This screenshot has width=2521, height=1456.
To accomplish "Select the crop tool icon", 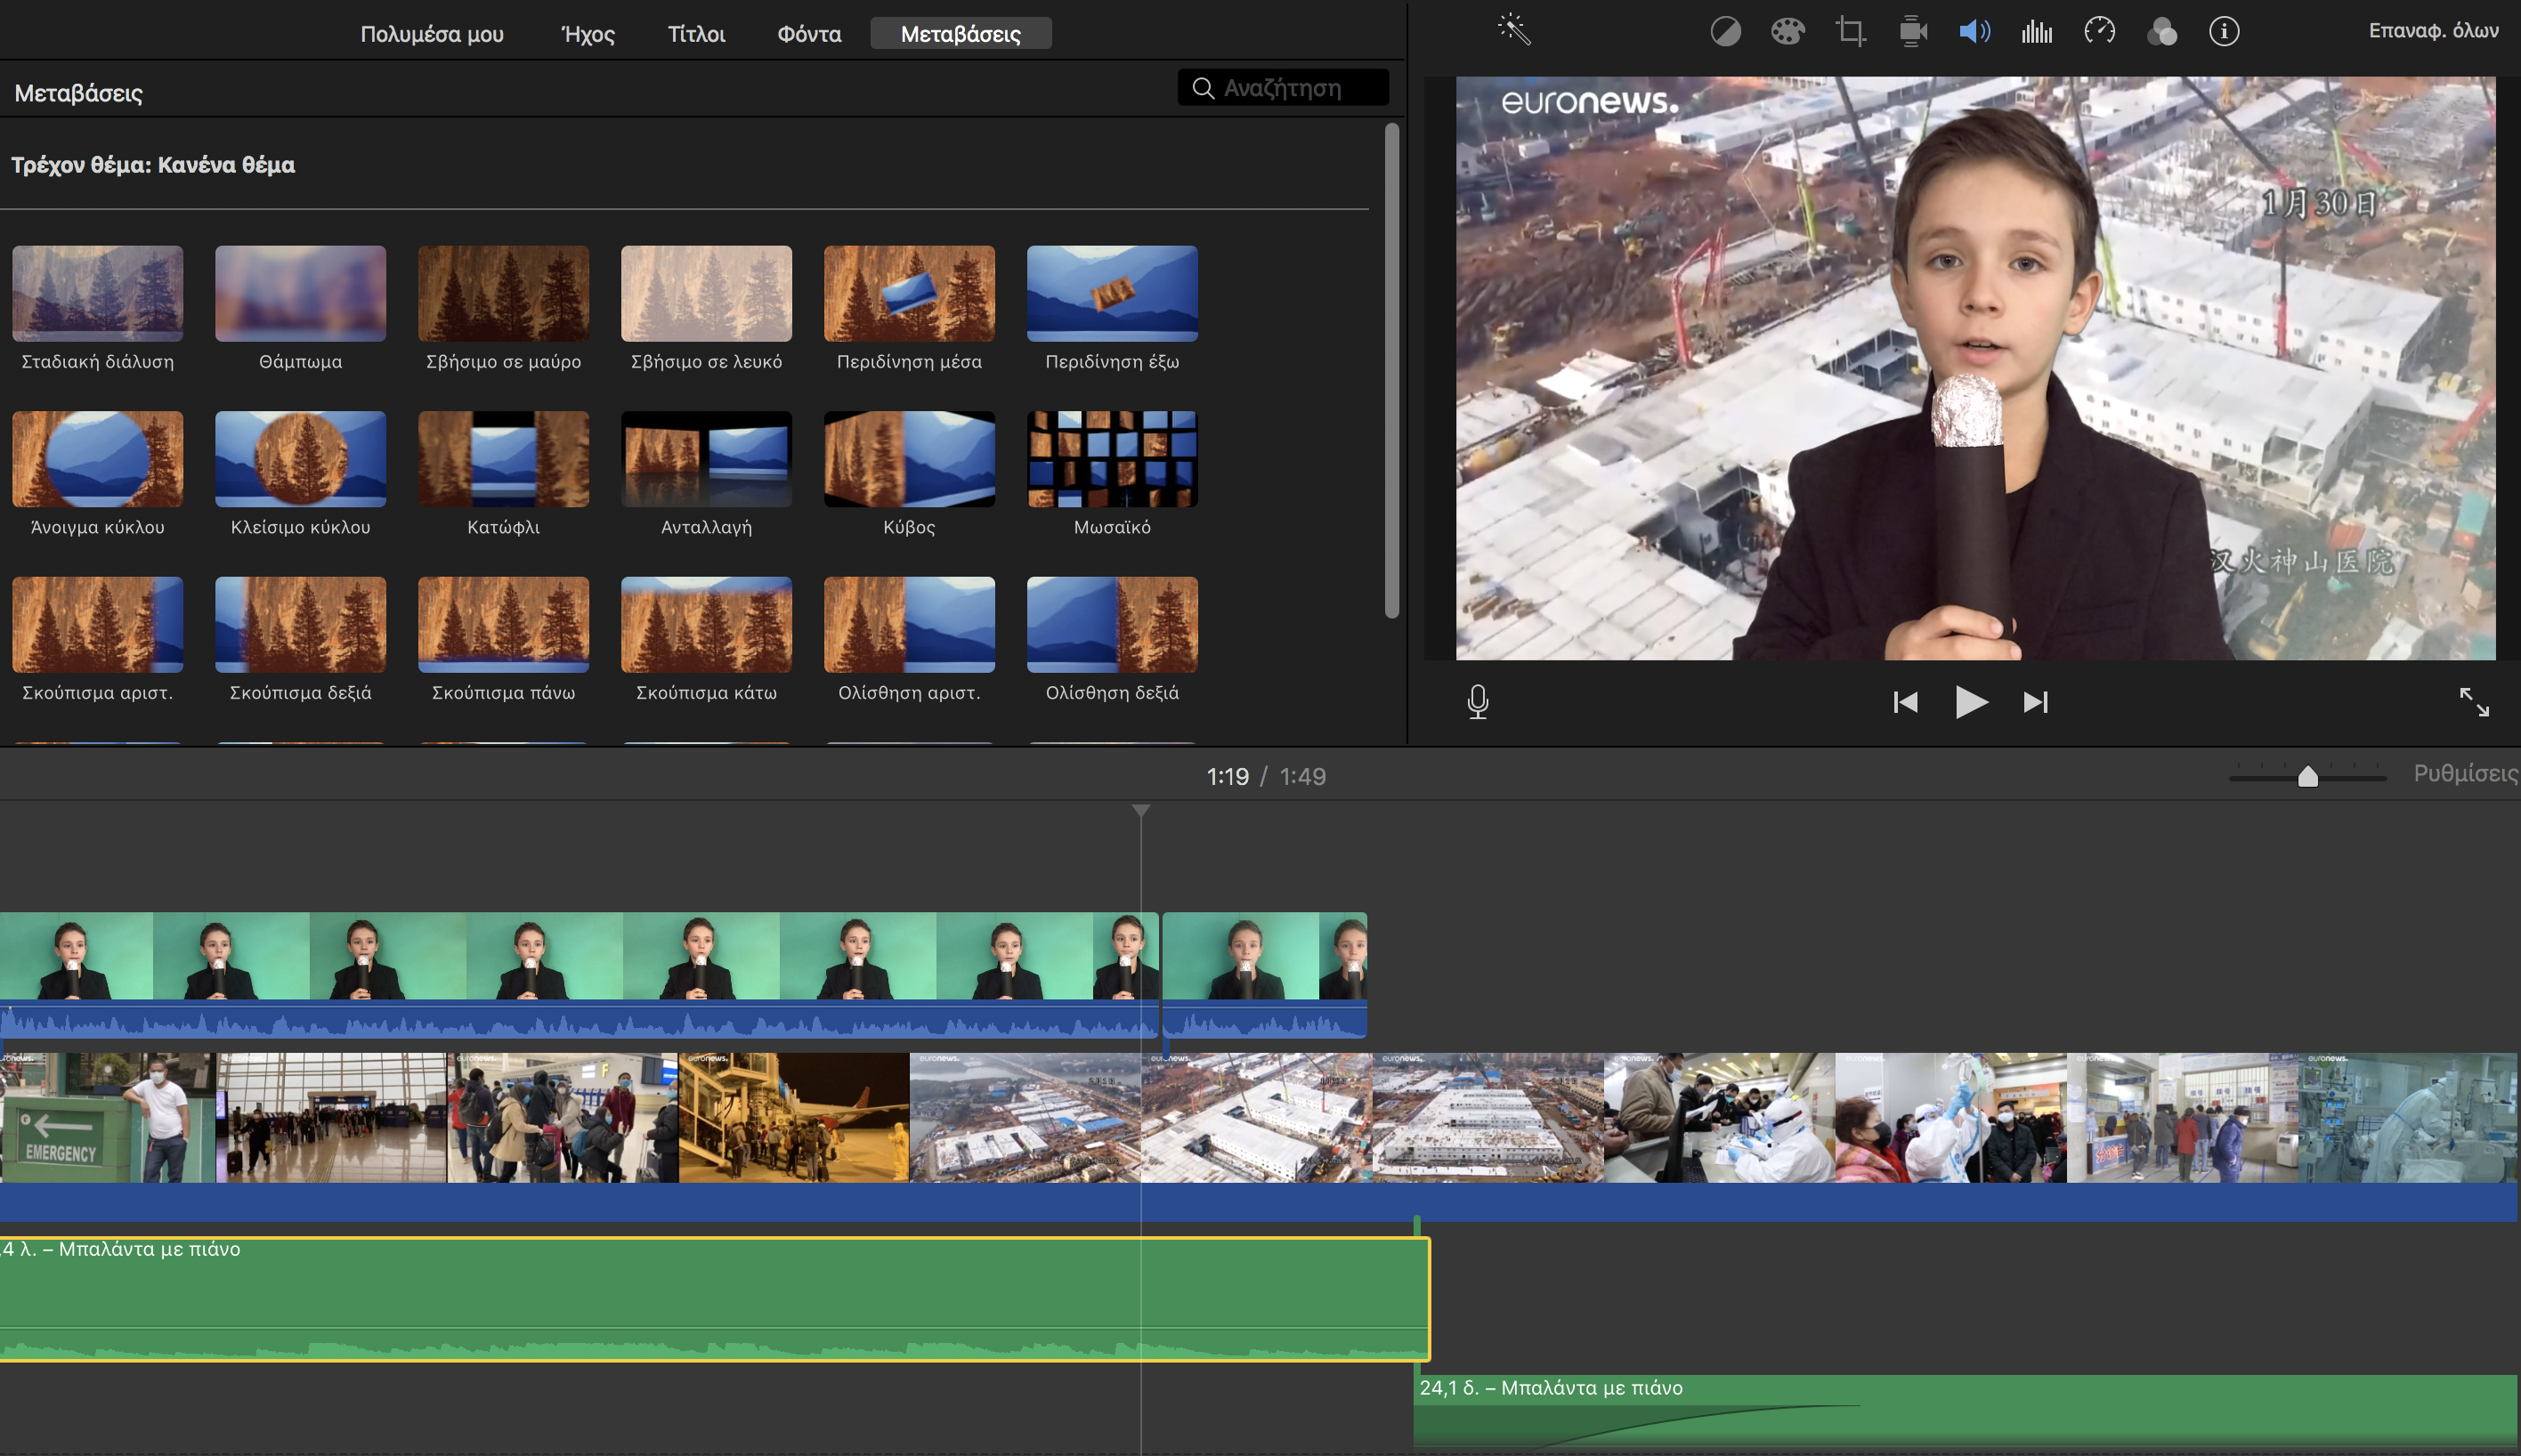I will coord(1850,32).
